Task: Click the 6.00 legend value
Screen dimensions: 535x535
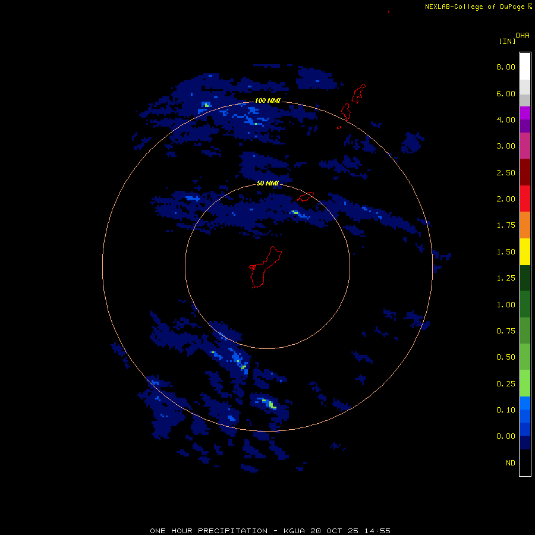Action: point(506,93)
